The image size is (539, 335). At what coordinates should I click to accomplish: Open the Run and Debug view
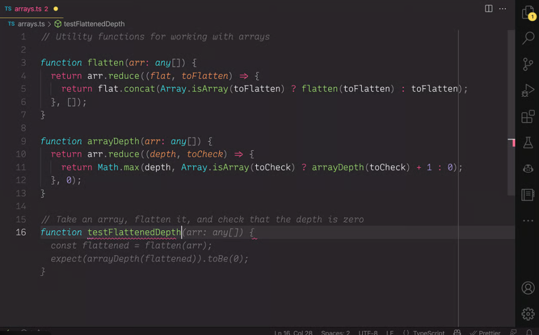click(x=528, y=90)
